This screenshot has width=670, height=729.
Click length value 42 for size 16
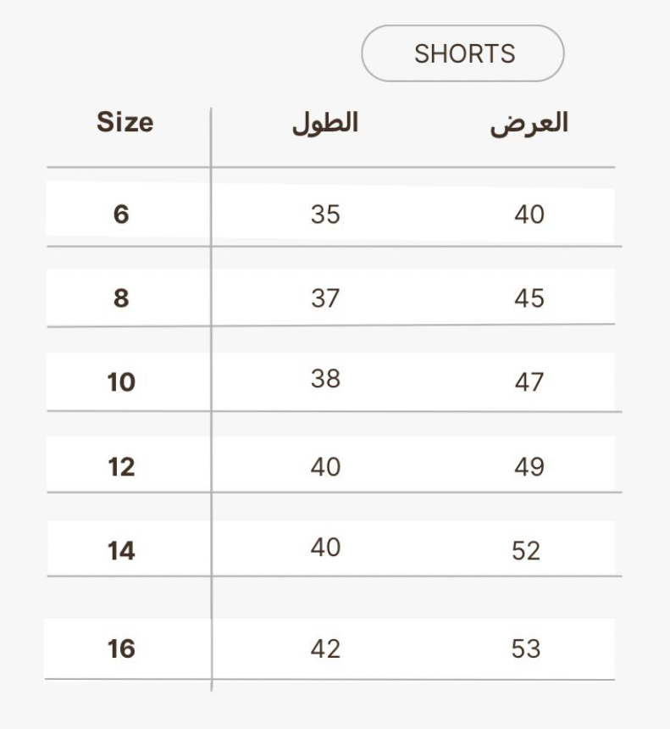(325, 648)
